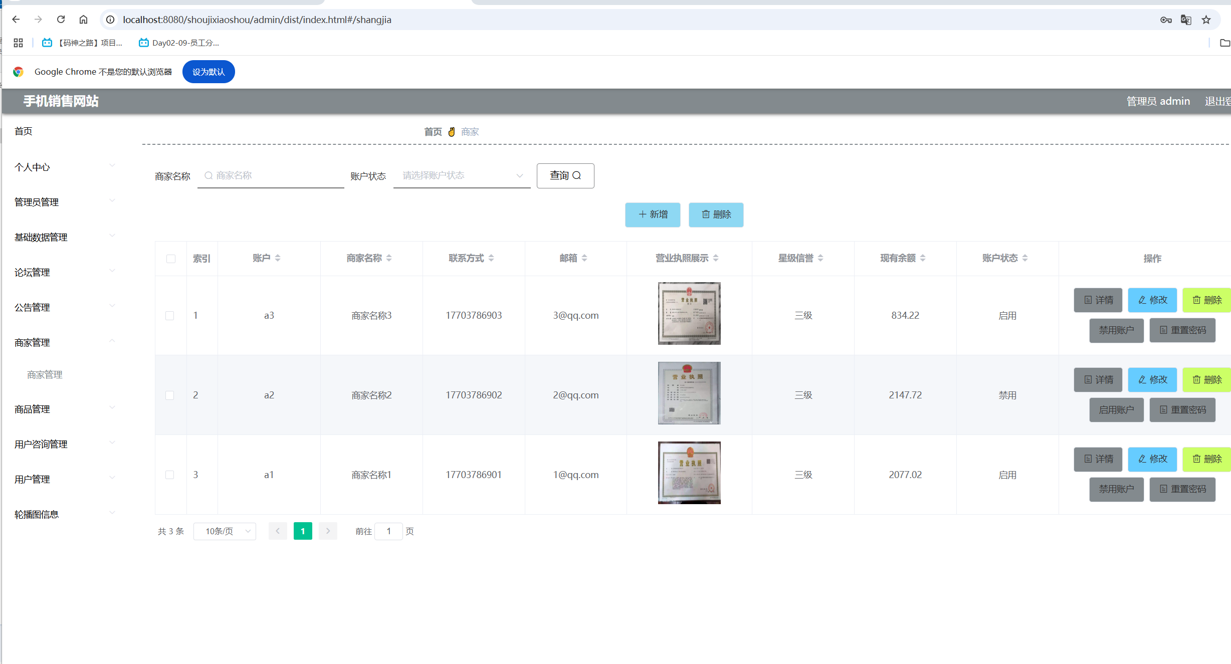Image resolution: width=1231 pixels, height=664 pixels.
Task: Sort by 现有余额 column sort arrows
Action: coord(923,258)
